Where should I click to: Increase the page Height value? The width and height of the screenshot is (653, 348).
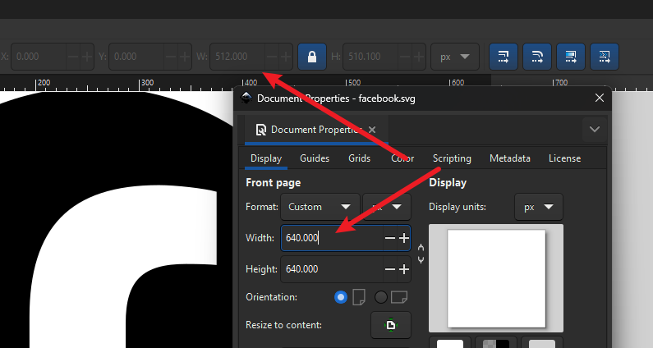[x=404, y=269]
